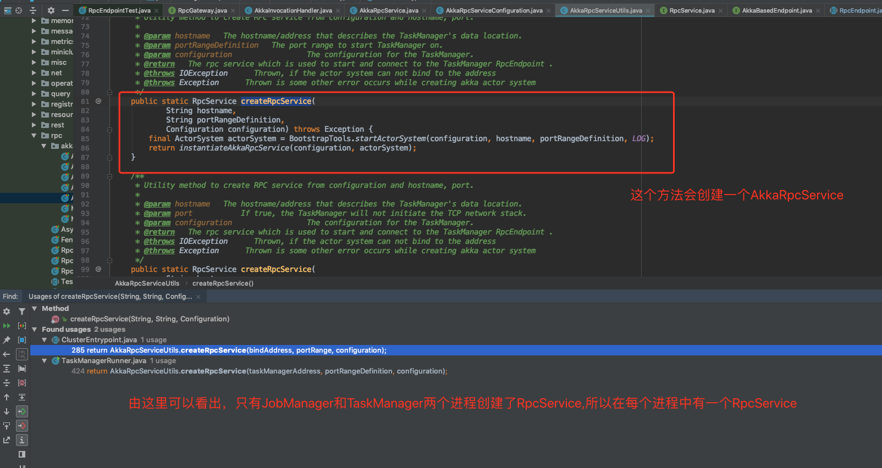Collapse TaskManagerRunner.java usages

tap(45, 361)
